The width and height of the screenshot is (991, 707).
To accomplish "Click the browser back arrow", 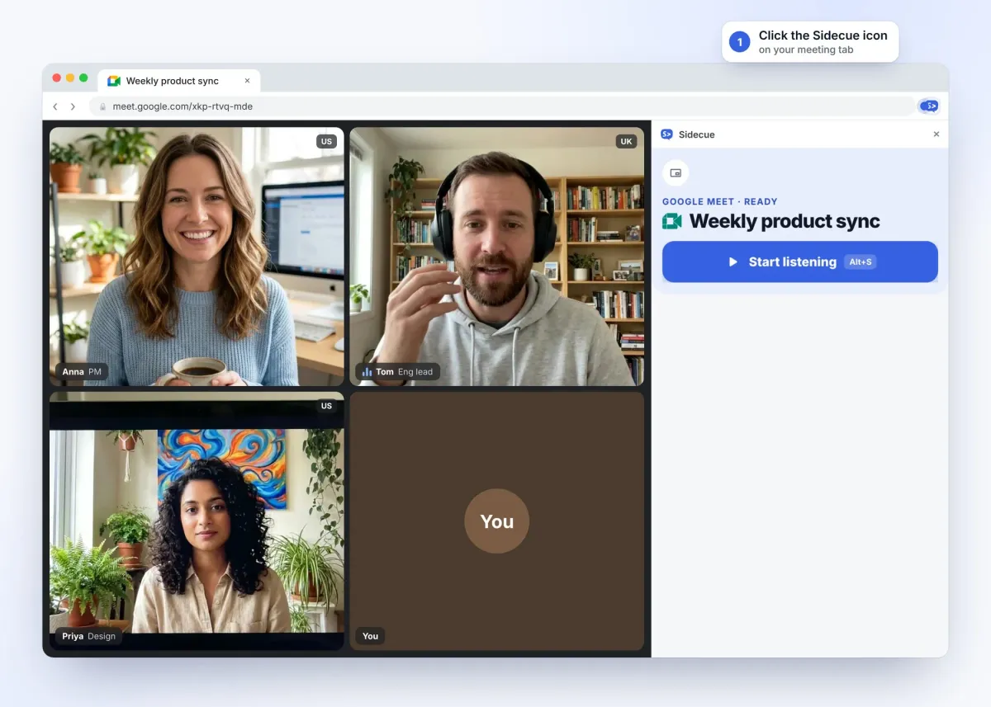I will 55,106.
